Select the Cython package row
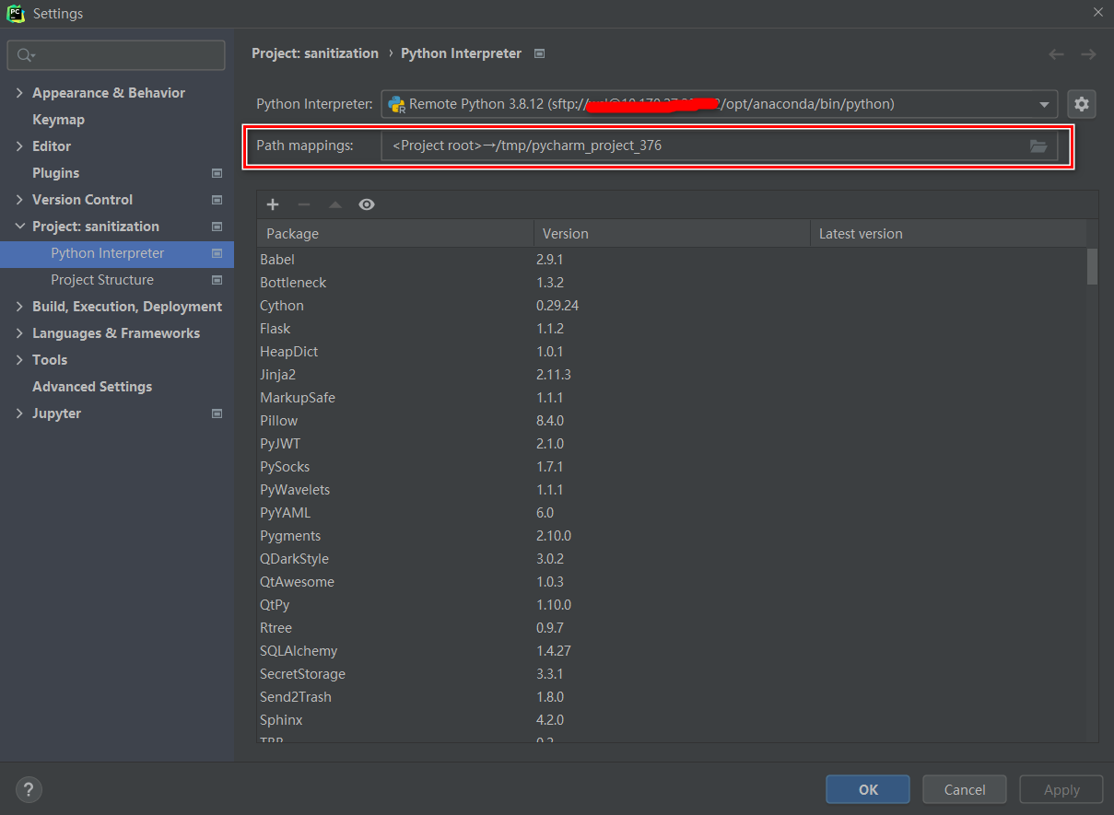This screenshot has height=815, width=1114. pos(672,306)
